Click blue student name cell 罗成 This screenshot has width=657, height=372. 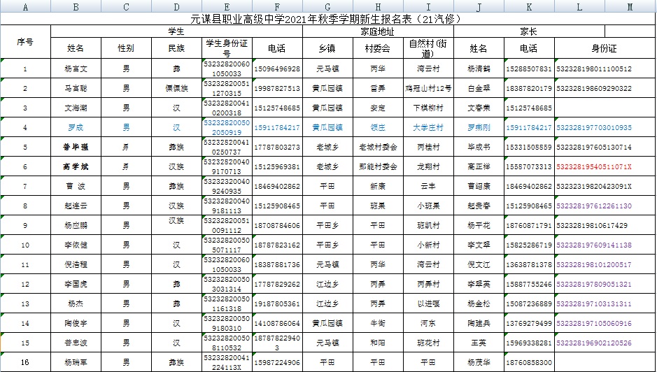coord(76,127)
